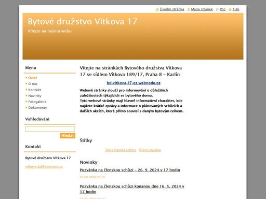Click the Novinky section heading in the content

[x=88, y=162]
